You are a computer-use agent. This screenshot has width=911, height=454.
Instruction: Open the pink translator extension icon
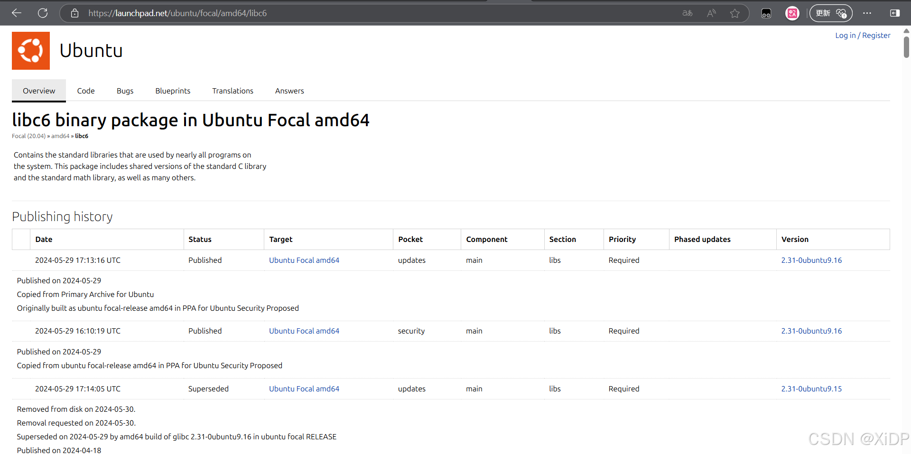tap(792, 13)
